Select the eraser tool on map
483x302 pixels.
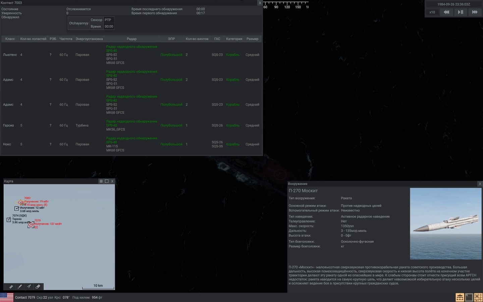(38, 287)
